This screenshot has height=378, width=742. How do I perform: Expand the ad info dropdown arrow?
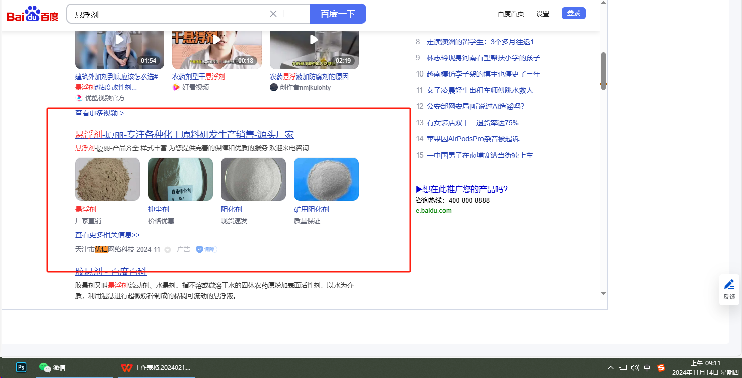click(x=168, y=250)
